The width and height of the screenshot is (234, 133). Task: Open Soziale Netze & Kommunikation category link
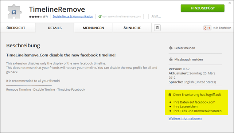click(73, 16)
